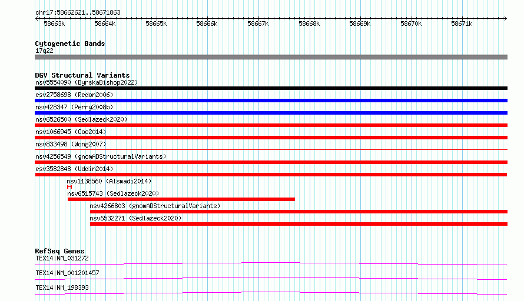Click the 58667k ruler tick label

[x=258, y=24]
